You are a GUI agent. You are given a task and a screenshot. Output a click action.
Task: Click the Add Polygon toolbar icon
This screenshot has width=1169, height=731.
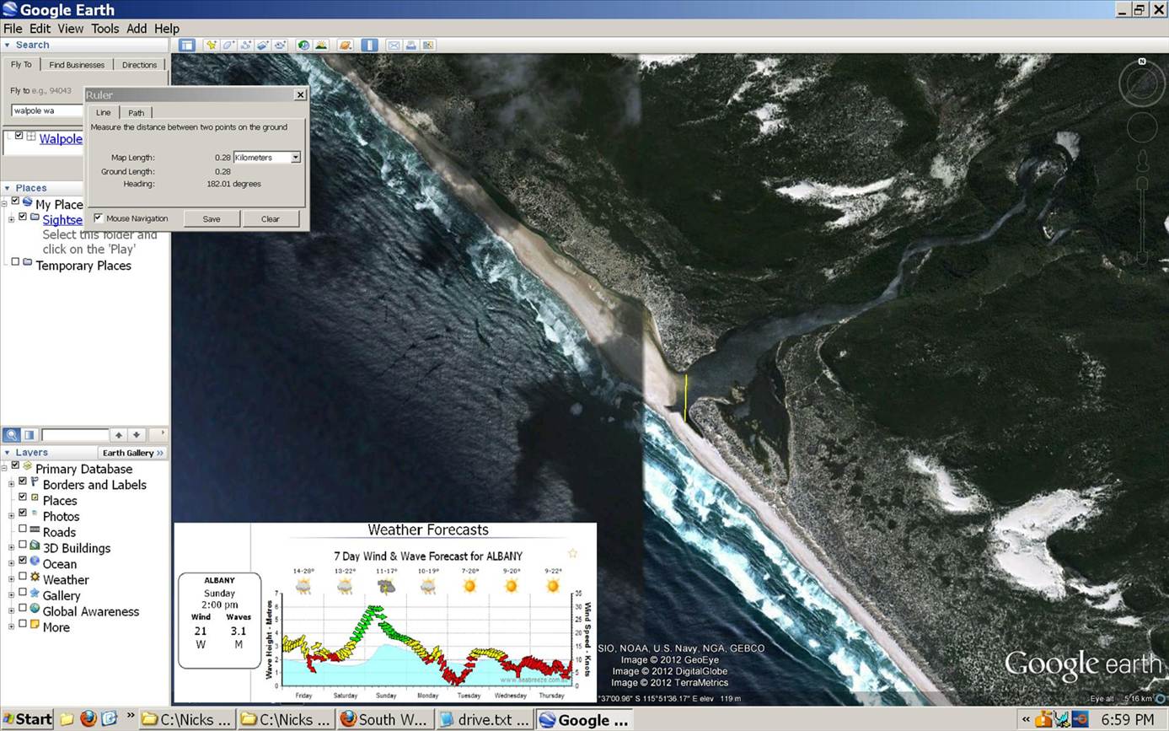pyautogui.click(x=228, y=46)
